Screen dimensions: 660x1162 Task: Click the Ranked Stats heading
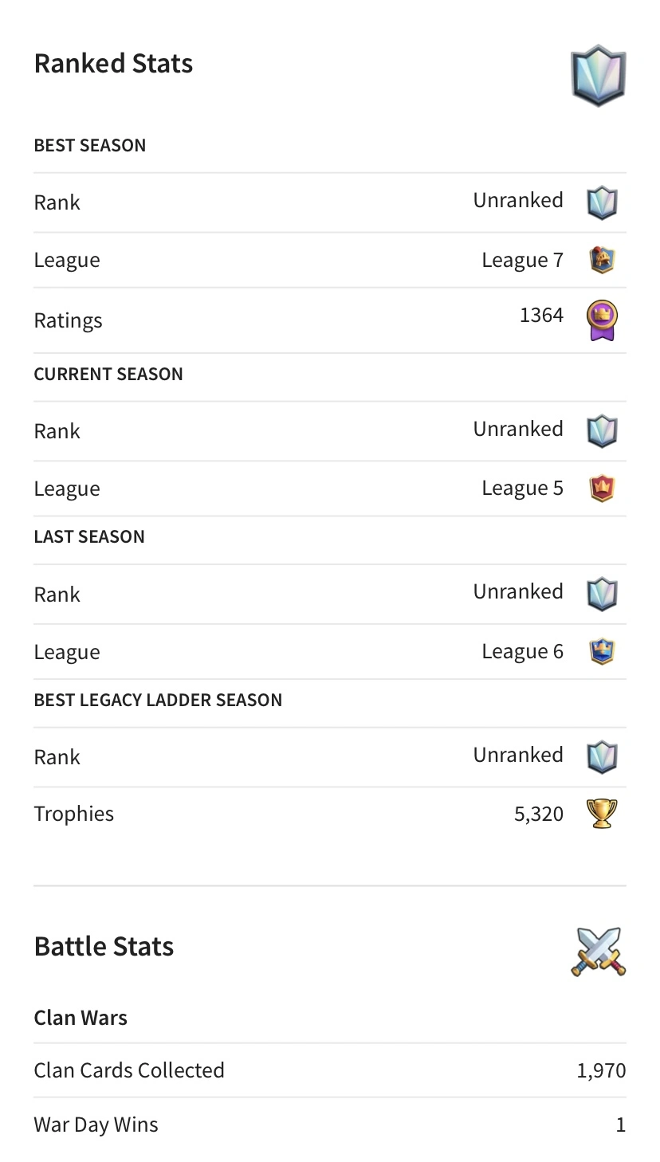pos(113,64)
